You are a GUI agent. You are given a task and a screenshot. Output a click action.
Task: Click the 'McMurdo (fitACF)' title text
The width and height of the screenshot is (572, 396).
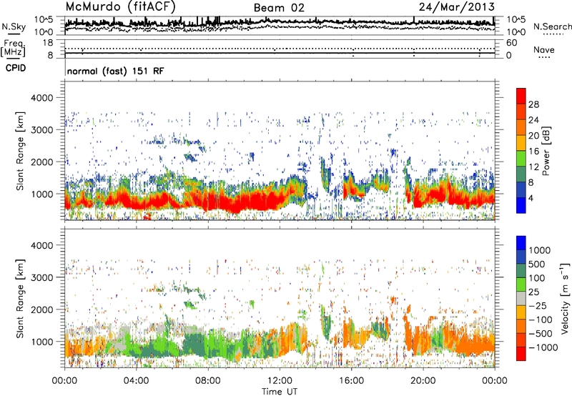[x=120, y=7]
